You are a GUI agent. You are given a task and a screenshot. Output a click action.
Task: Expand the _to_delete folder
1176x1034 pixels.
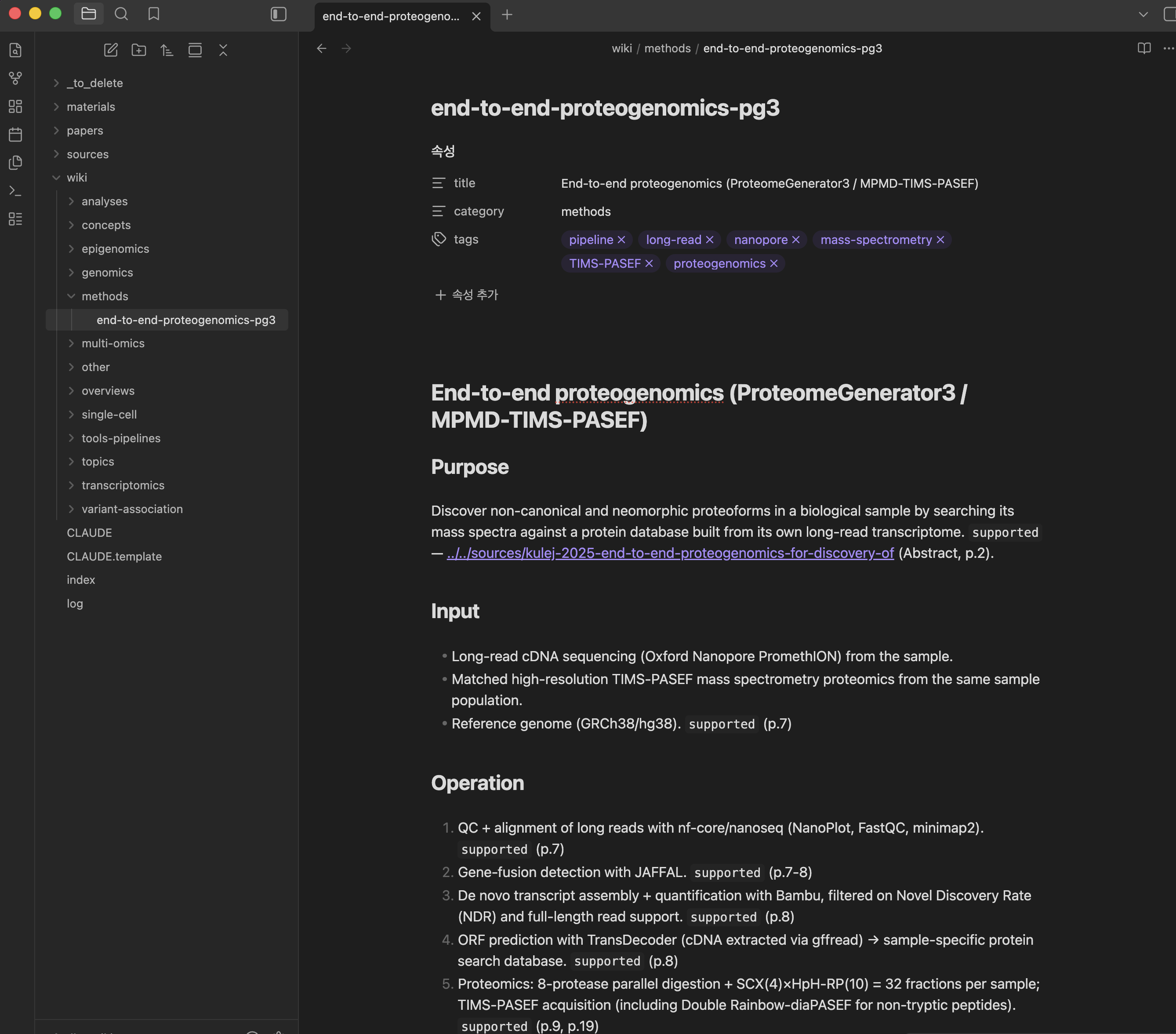(56, 83)
